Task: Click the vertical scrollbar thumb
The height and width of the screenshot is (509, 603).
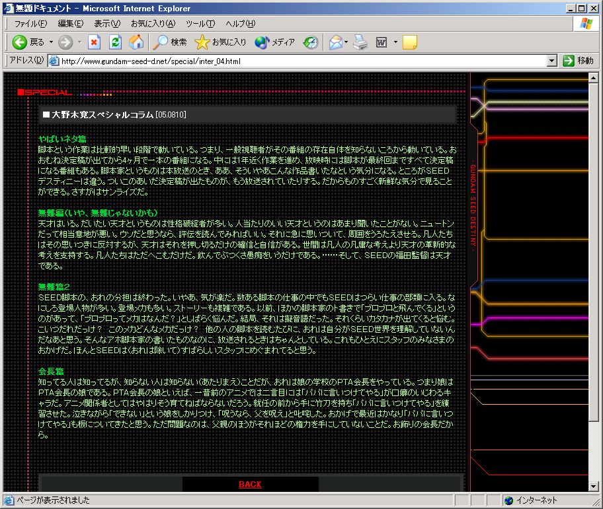Action: (593, 252)
